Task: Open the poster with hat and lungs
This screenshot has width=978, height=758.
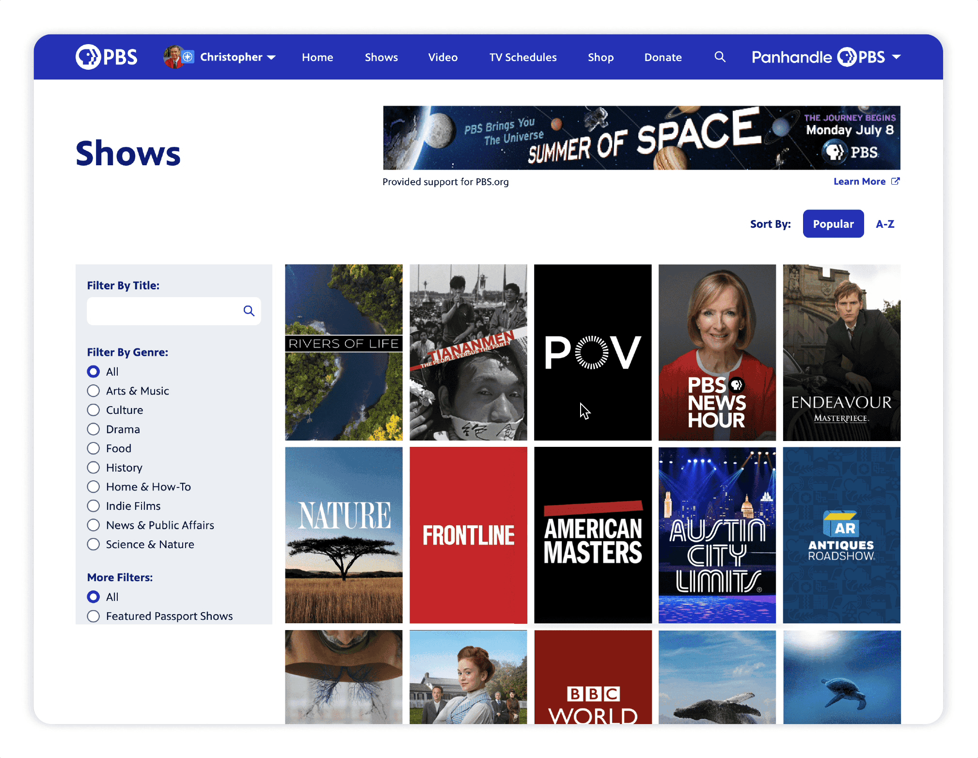Action: (344, 677)
